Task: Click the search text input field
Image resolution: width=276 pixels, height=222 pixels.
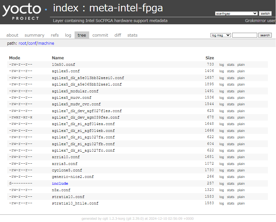Action: pyautogui.click(x=245, y=35)
